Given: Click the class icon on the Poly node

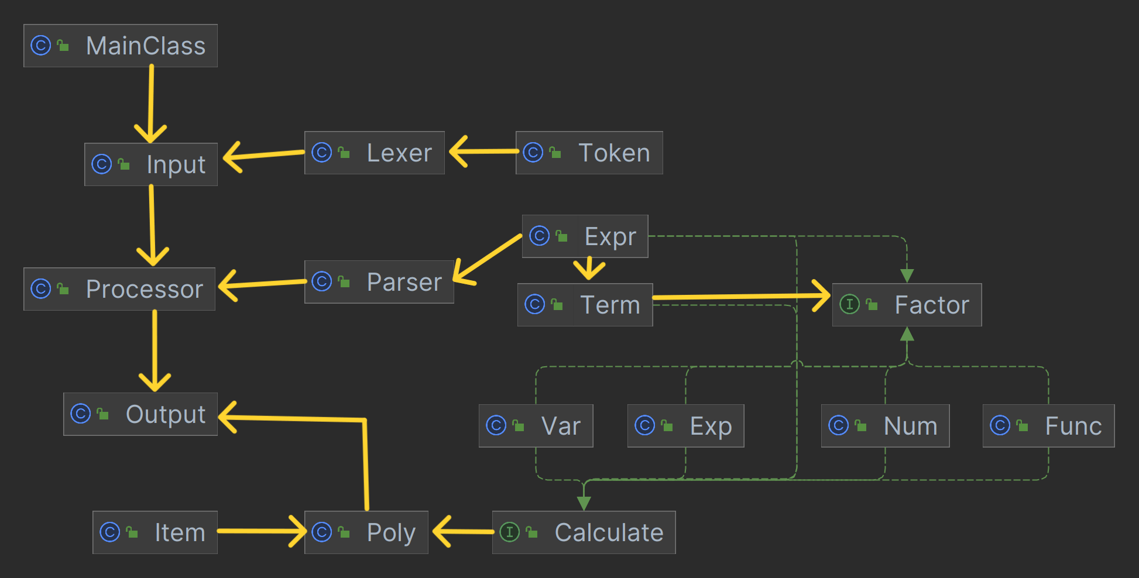Looking at the screenshot, I should point(322,532).
